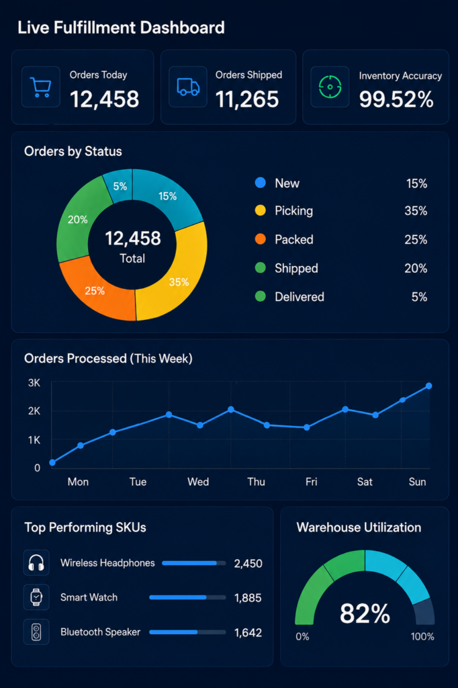Click the 5% donut segment

click(x=120, y=185)
